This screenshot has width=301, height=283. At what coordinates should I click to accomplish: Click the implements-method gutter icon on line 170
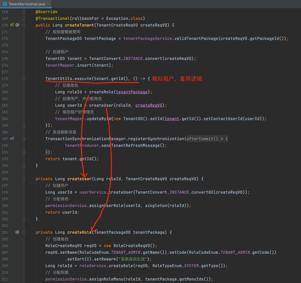point(12,25)
